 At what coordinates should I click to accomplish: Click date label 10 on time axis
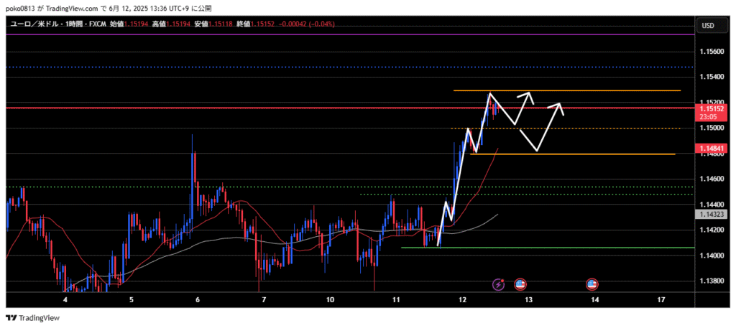[x=330, y=299]
